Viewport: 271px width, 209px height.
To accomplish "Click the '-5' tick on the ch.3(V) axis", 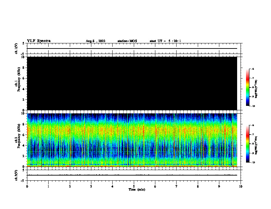I will [23, 181].
